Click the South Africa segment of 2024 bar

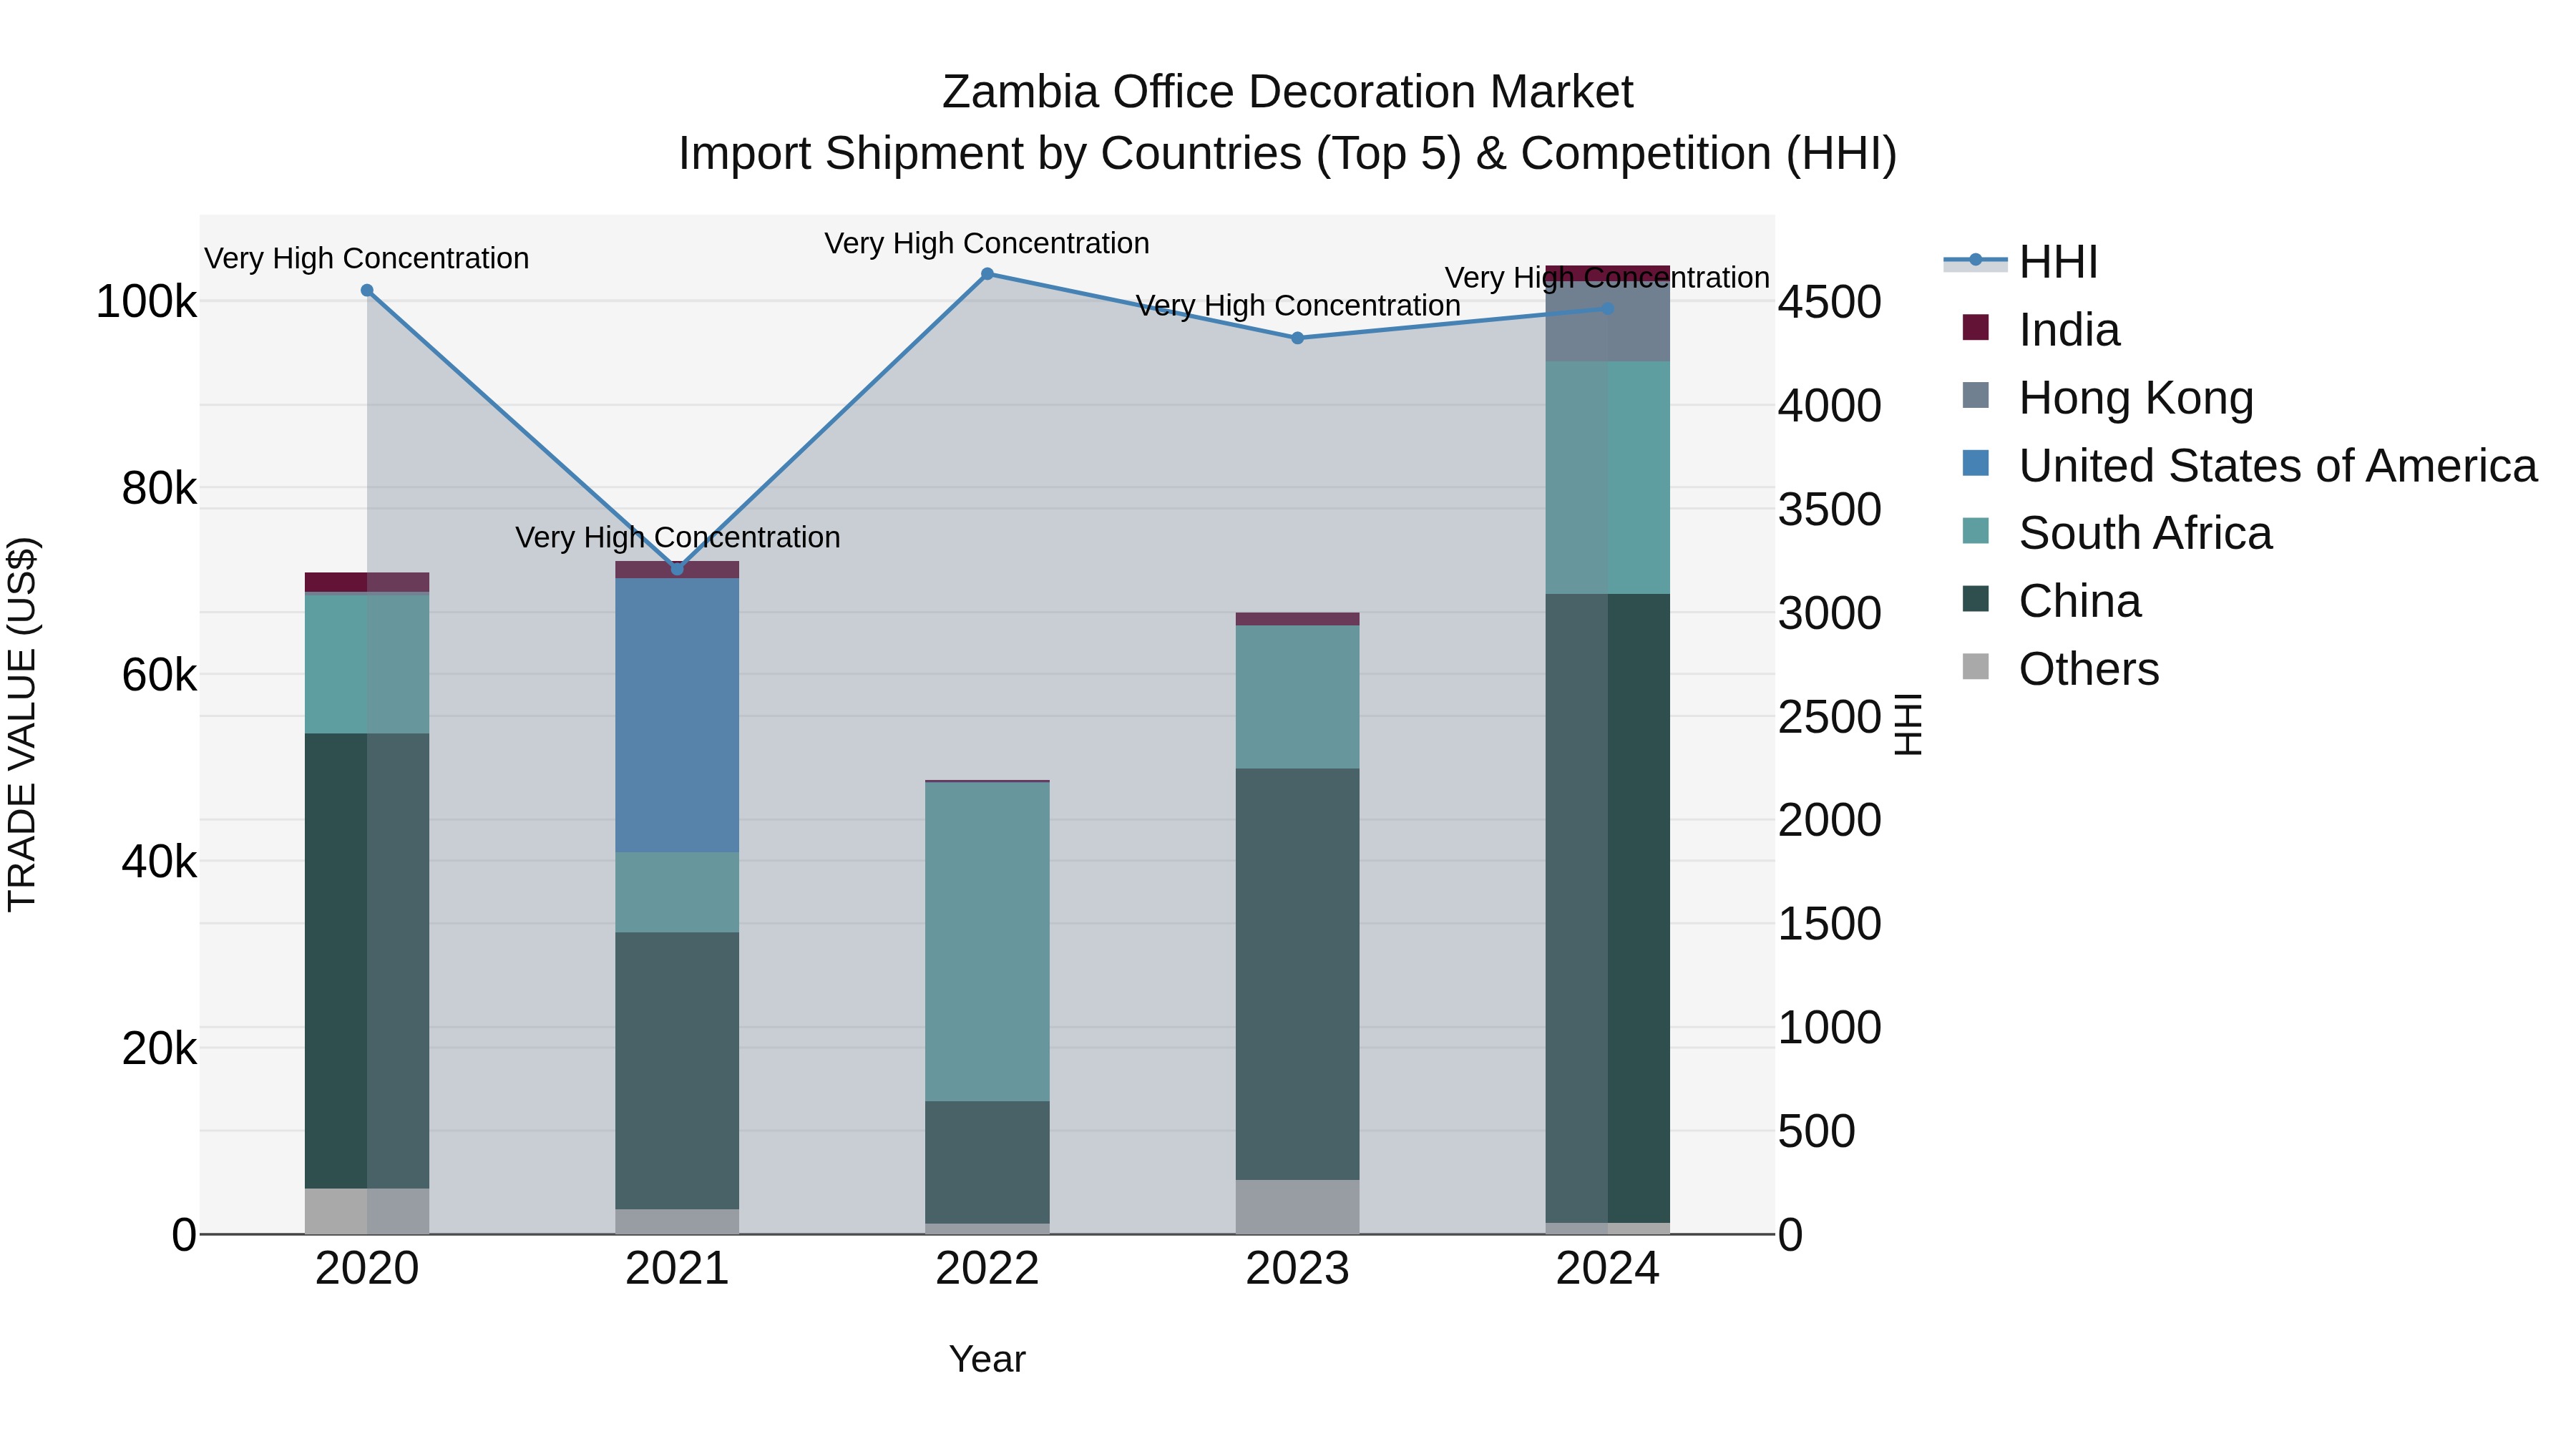[1608, 478]
